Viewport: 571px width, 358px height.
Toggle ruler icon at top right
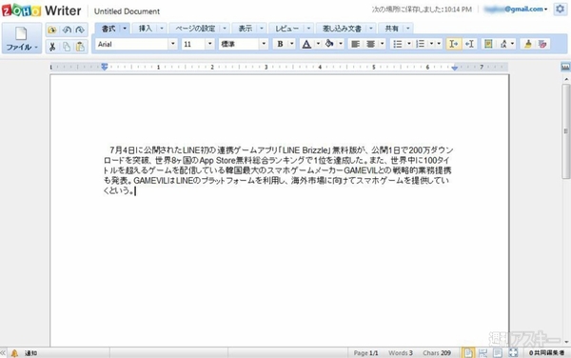pos(565,67)
